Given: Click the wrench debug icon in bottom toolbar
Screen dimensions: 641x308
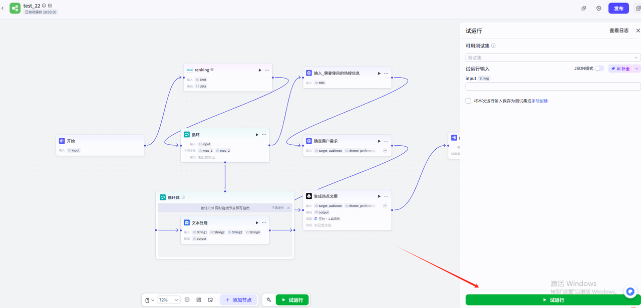Looking at the screenshot, I should point(269,300).
